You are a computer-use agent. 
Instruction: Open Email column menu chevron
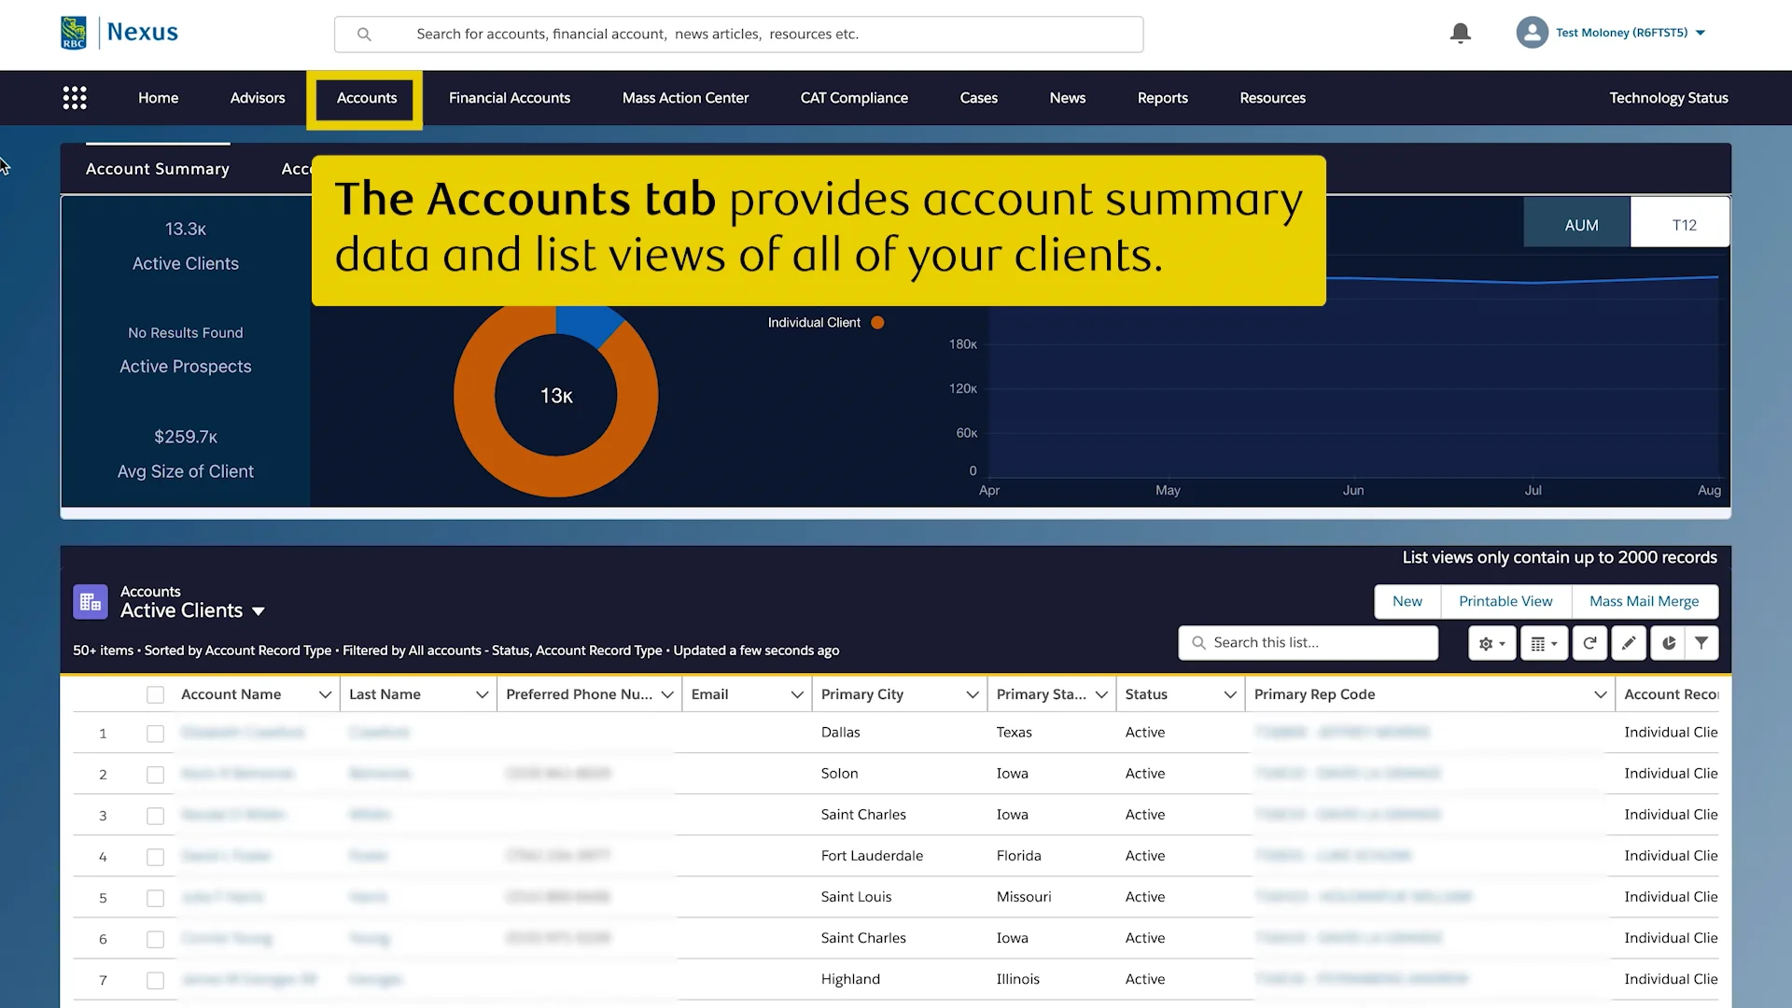[x=797, y=694]
